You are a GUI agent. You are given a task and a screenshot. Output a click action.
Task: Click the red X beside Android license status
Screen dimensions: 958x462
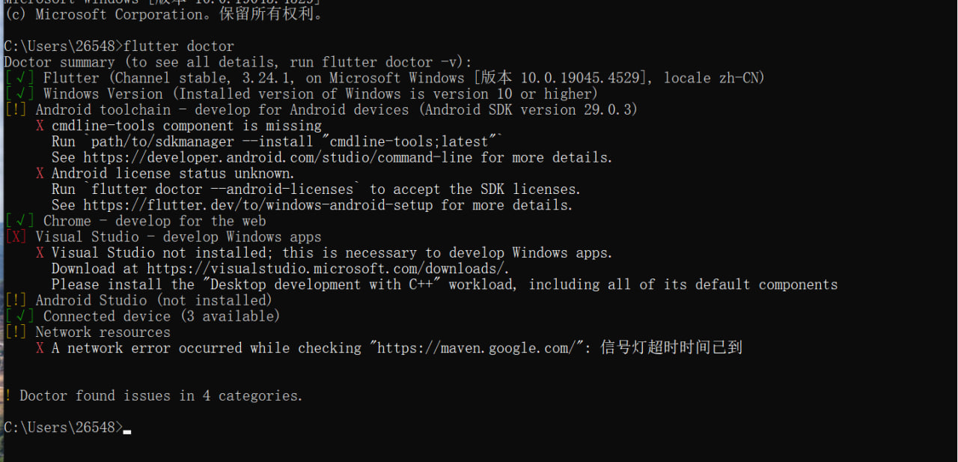pyautogui.click(x=40, y=174)
